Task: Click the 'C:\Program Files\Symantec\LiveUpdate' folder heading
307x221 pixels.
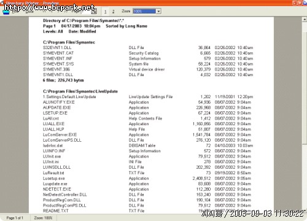Action: click(x=80, y=91)
